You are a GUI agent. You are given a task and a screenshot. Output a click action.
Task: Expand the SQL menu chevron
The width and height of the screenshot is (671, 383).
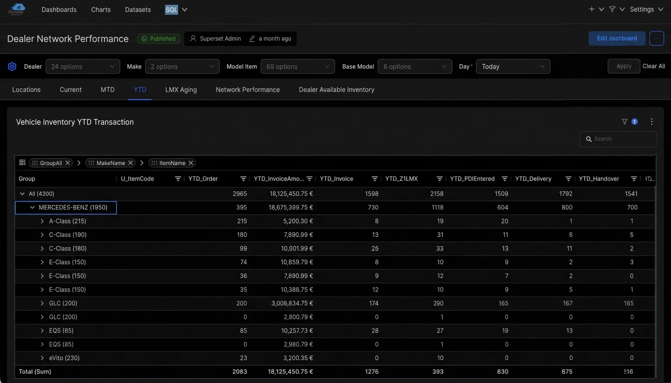(x=185, y=9)
